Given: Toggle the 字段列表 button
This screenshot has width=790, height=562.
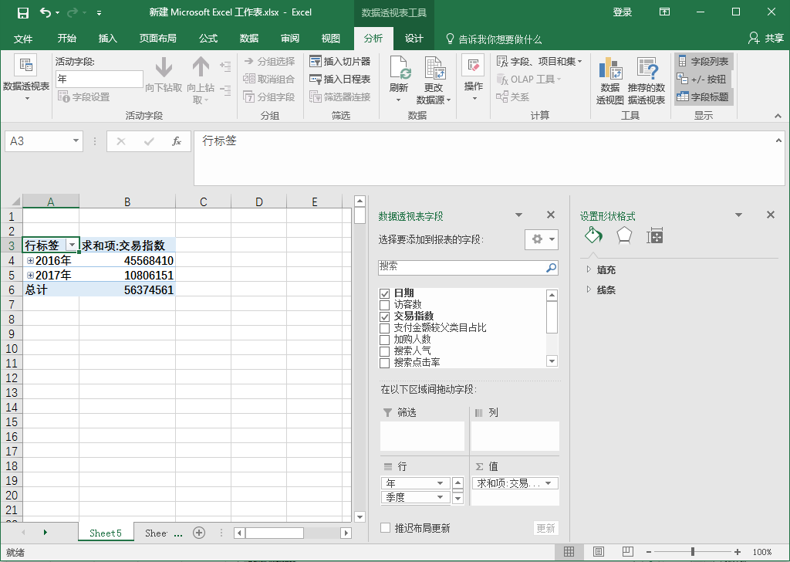Looking at the screenshot, I should point(702,61).
